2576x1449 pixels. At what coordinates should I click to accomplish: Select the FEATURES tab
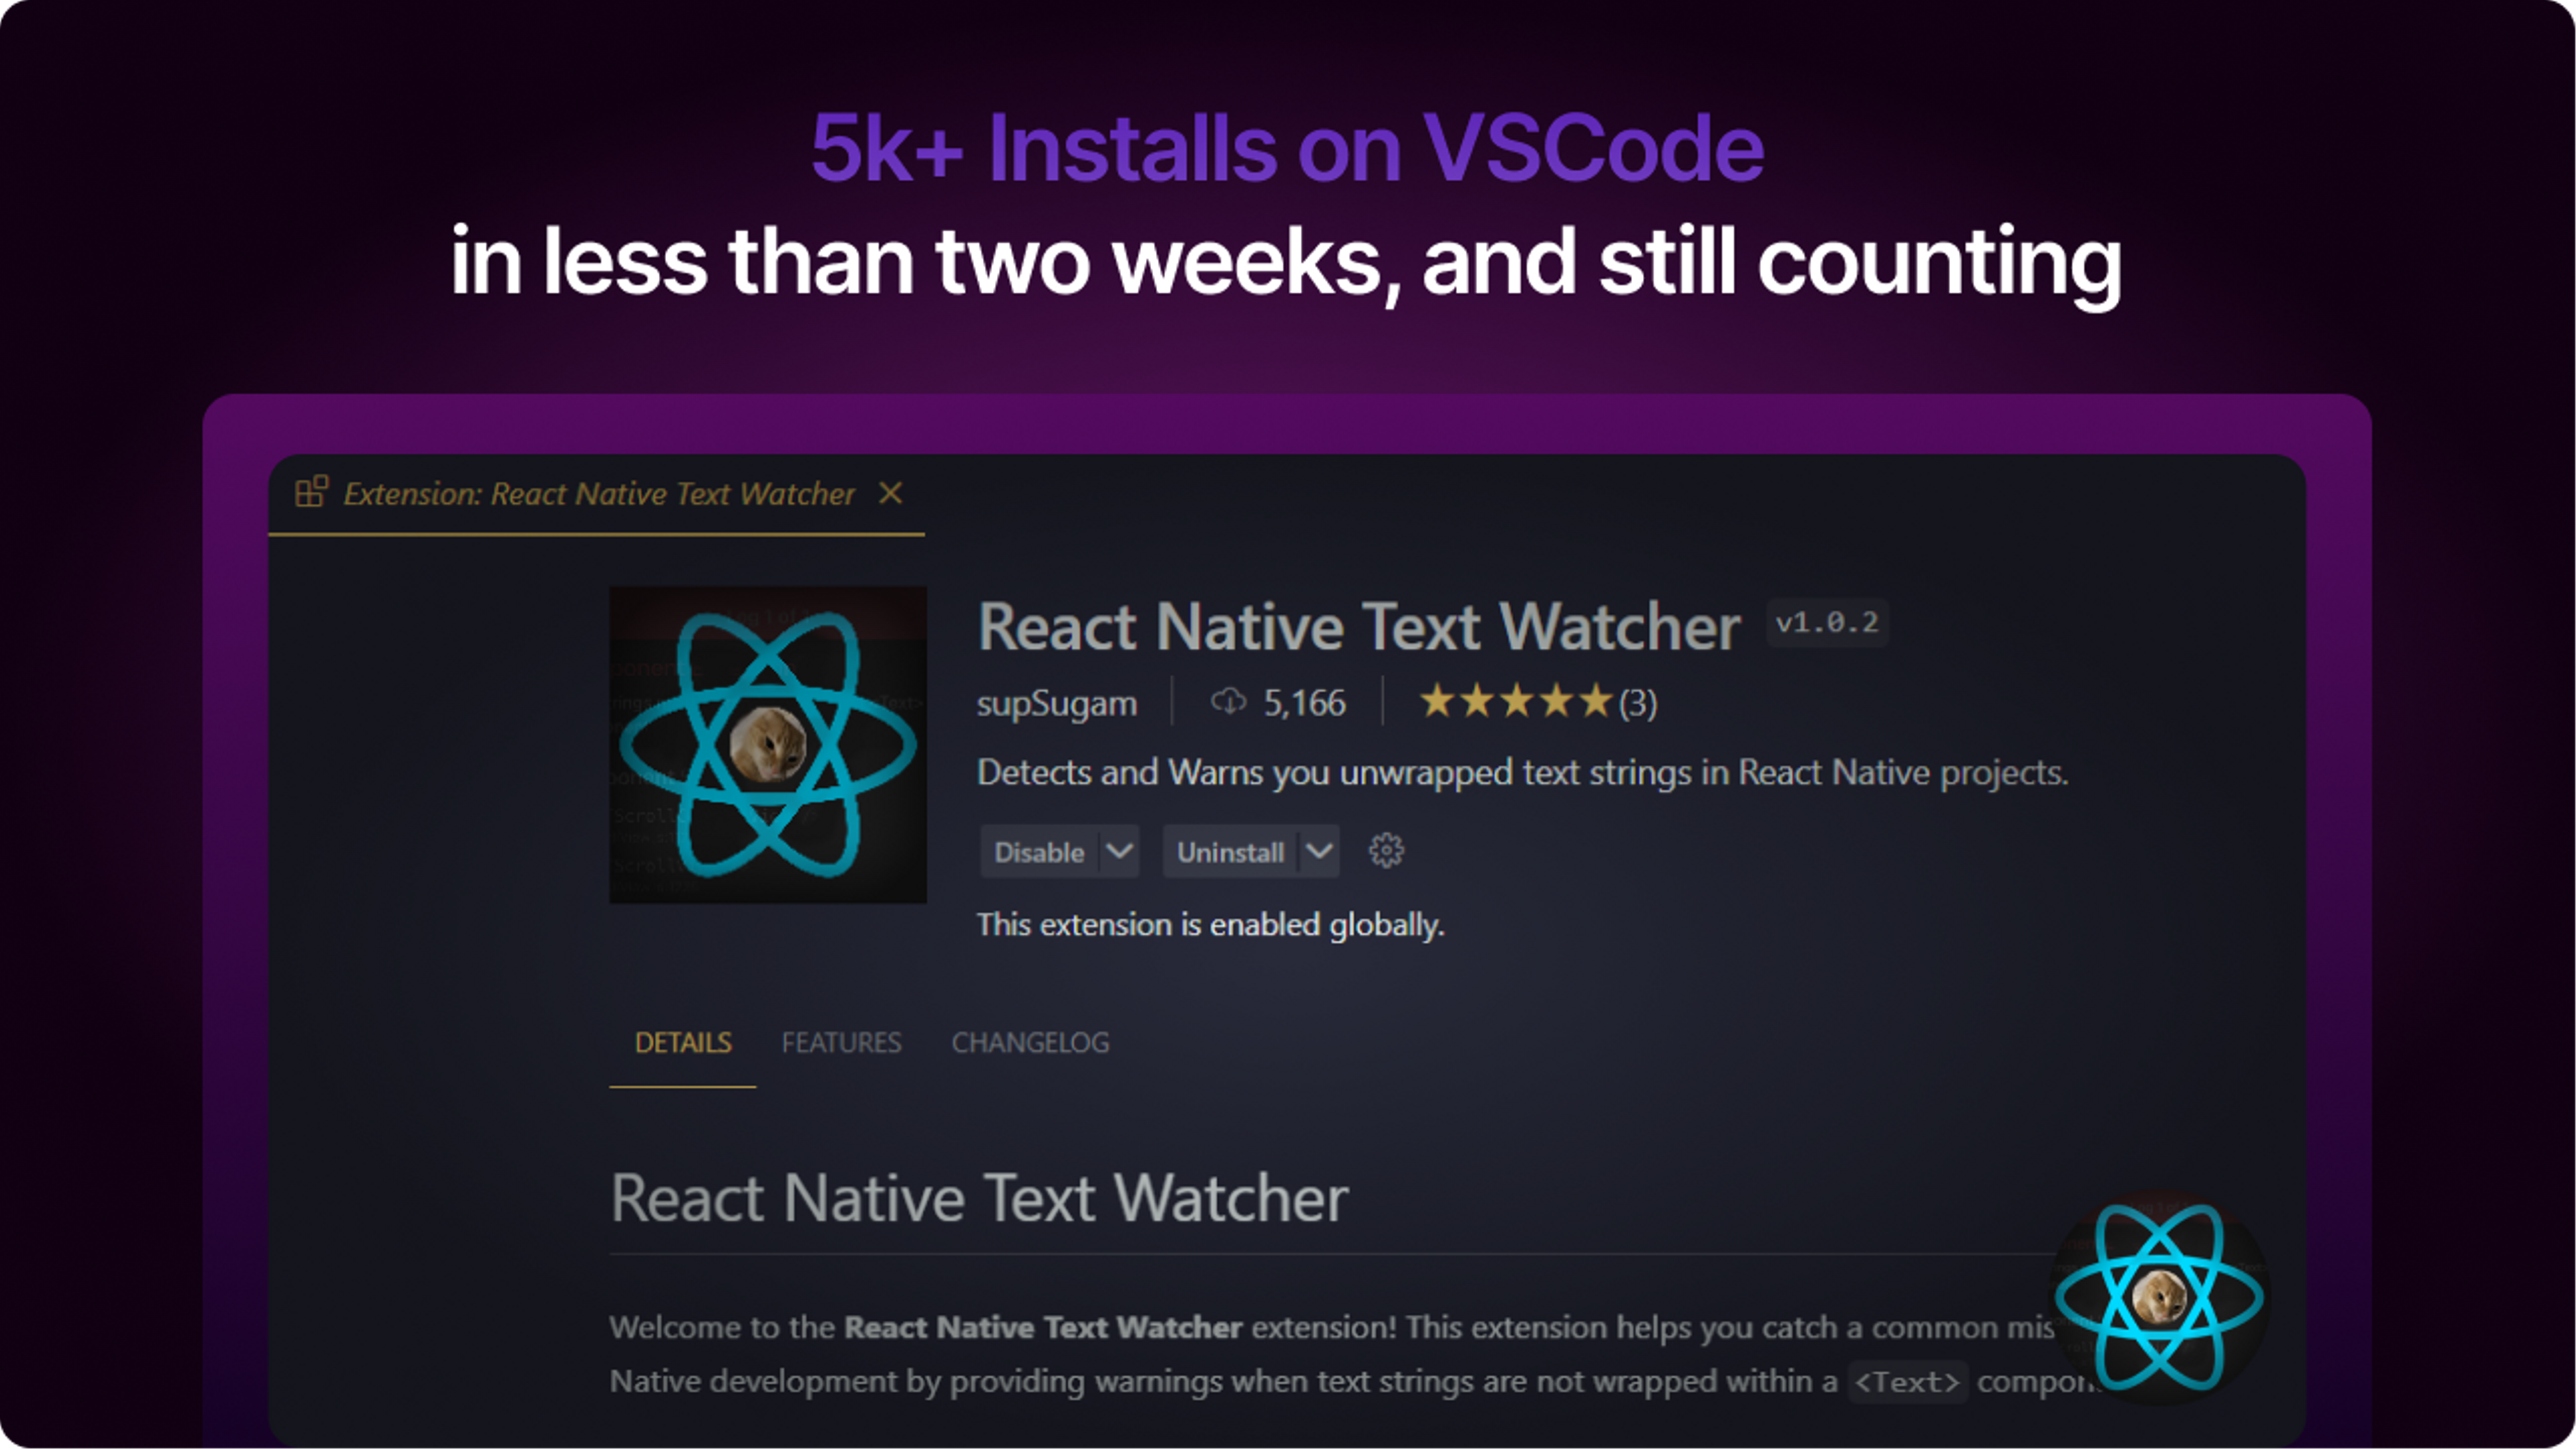pos(841,1042)
